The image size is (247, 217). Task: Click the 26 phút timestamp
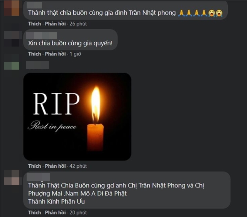click(78, 24)
